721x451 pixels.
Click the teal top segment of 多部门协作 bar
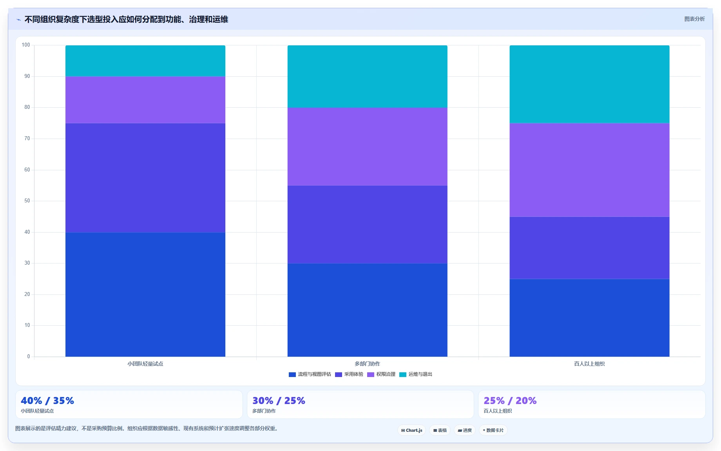[368, 76]
